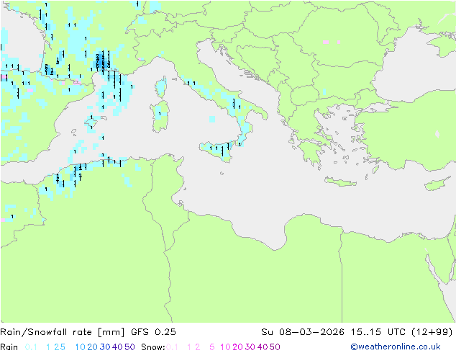The image size is (456, 353).
Task: Pick the light blue rain 1 legend value
Action: [x=48, y=347]
